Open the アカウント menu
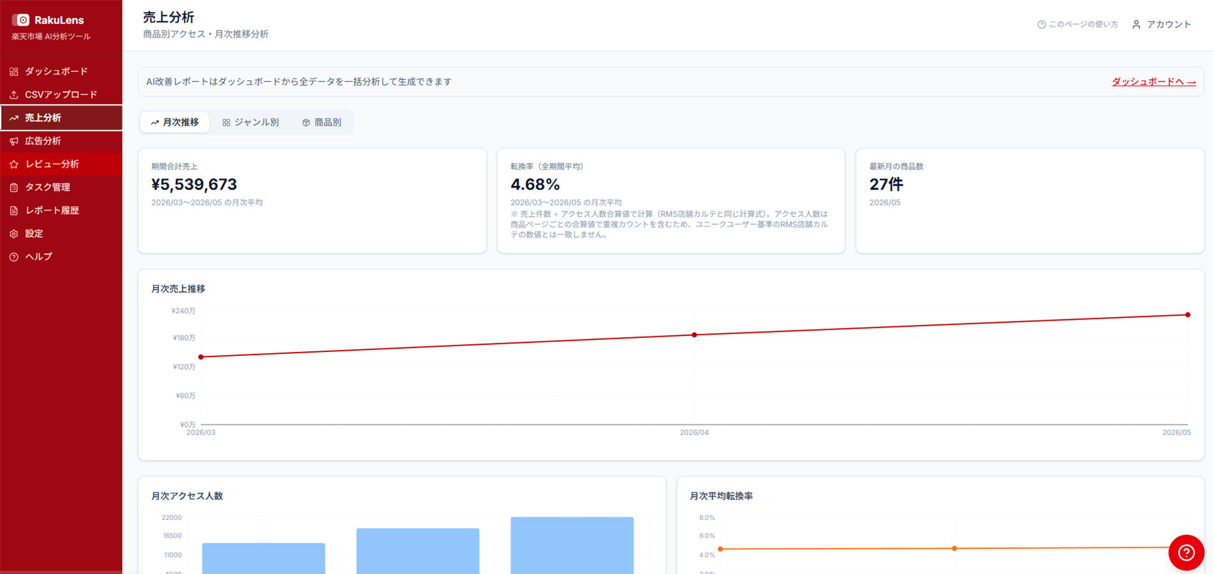The image size is (1213, 574). (x=1161, y=24)
